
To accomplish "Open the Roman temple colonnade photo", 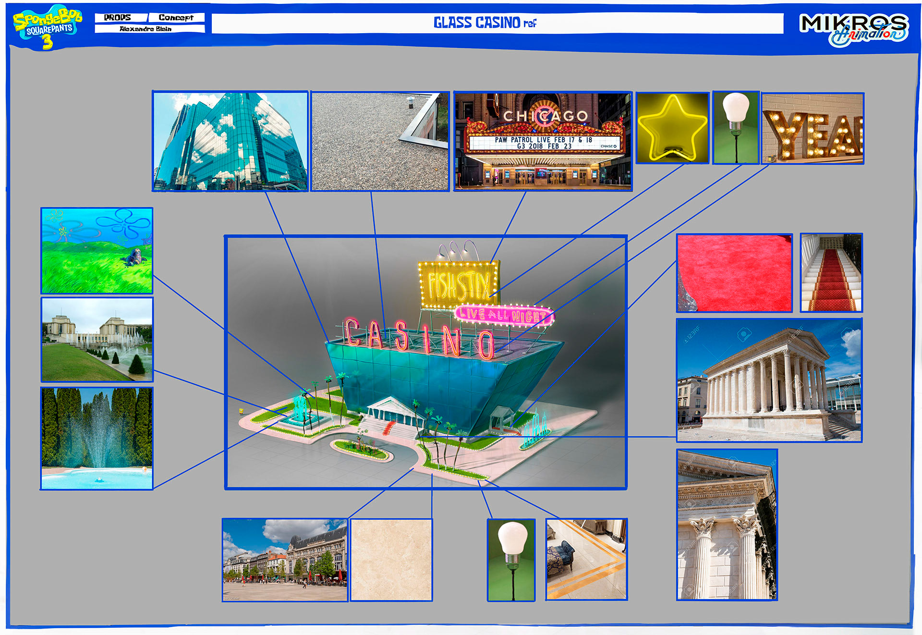I will [x=769, y=380].
